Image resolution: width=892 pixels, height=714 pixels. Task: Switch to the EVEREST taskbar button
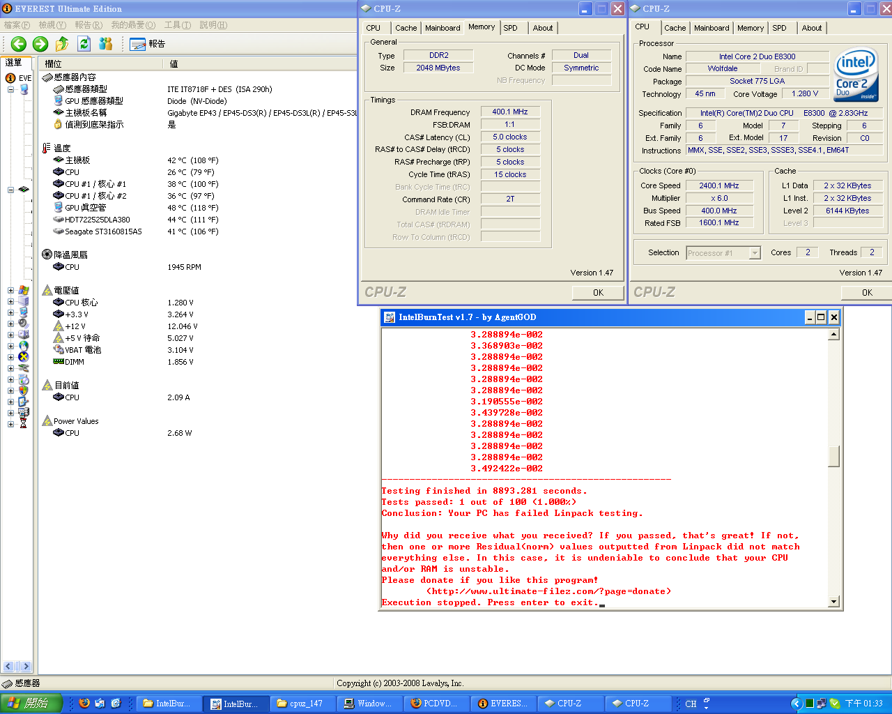click(504, 704)
